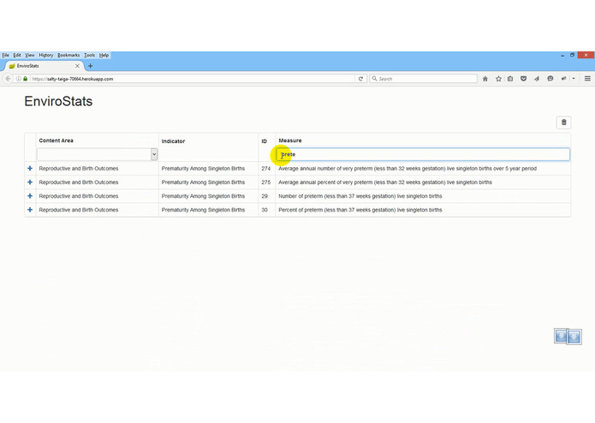
Task: Click measure 'Average annual percent of very preterm'
Action: 385,182
